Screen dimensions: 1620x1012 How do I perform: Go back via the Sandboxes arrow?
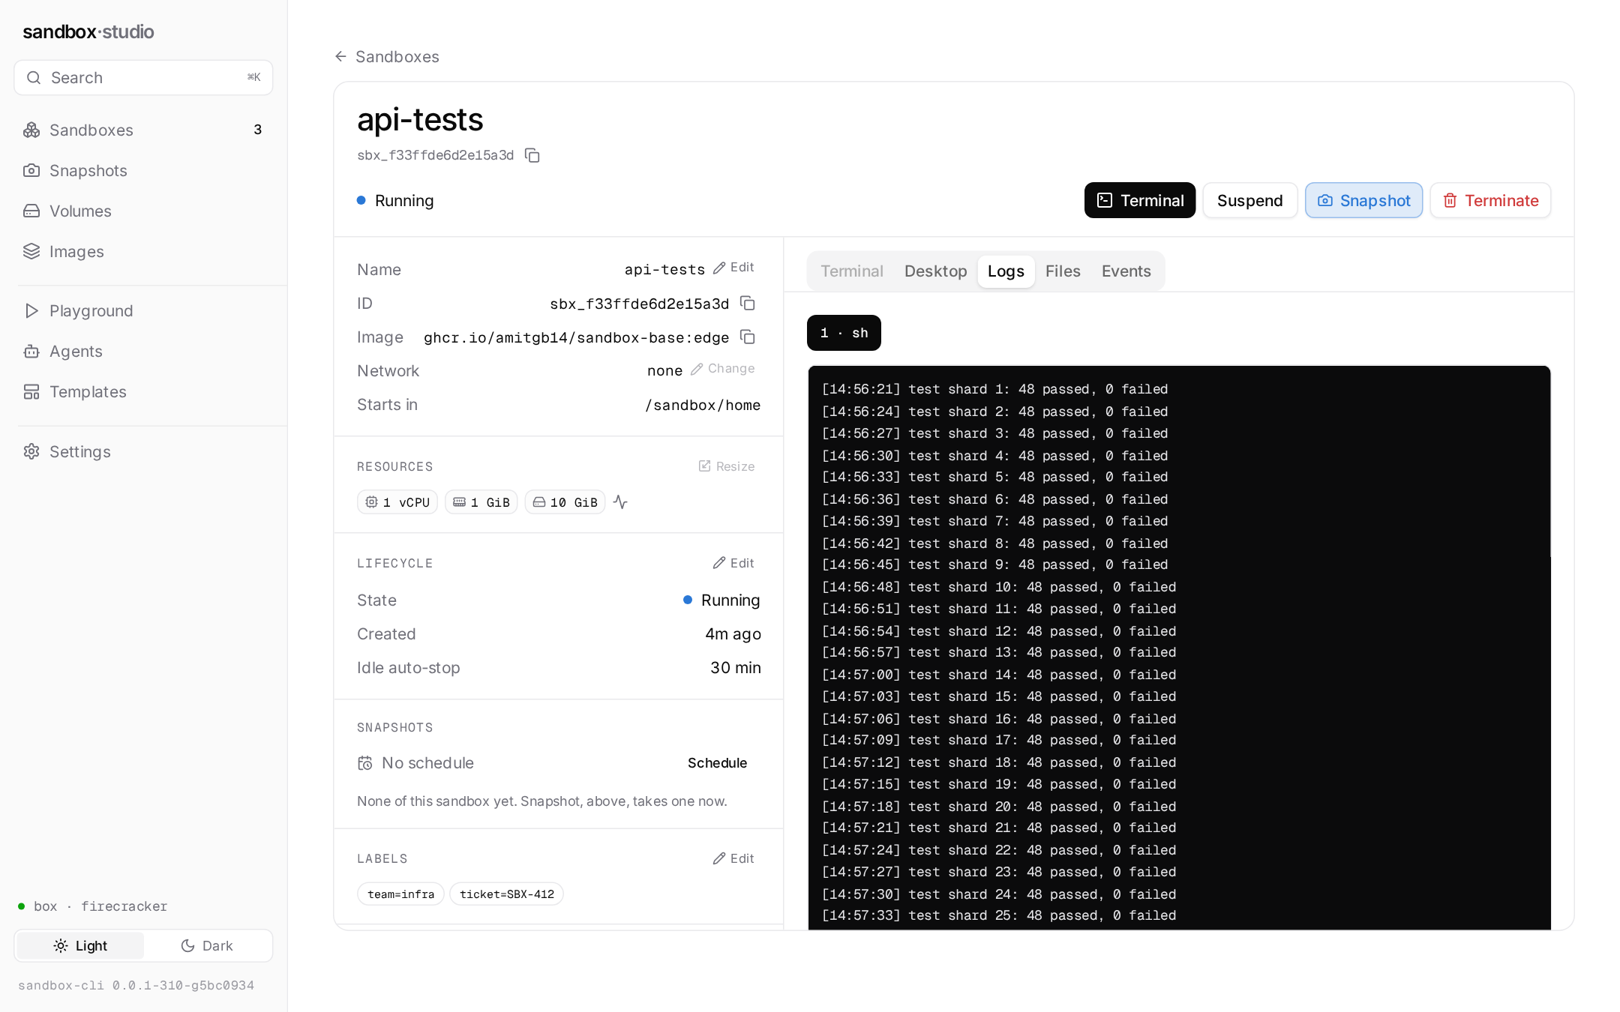coord(387,57)
